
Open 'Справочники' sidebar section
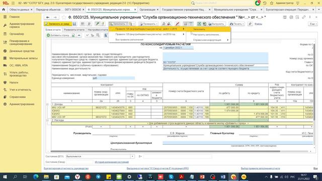point(18,97)
